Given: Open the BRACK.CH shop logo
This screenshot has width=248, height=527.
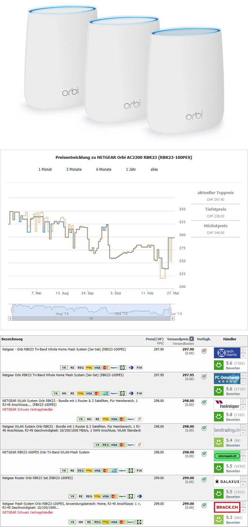Looking at the screenshot, I should click(227, 507).
